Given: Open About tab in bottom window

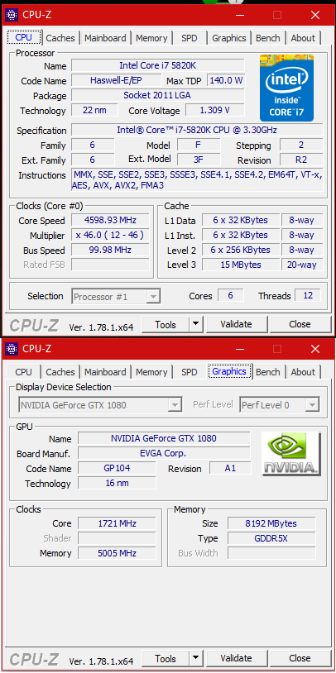Looking at the screenshot, I should (303, 372).
